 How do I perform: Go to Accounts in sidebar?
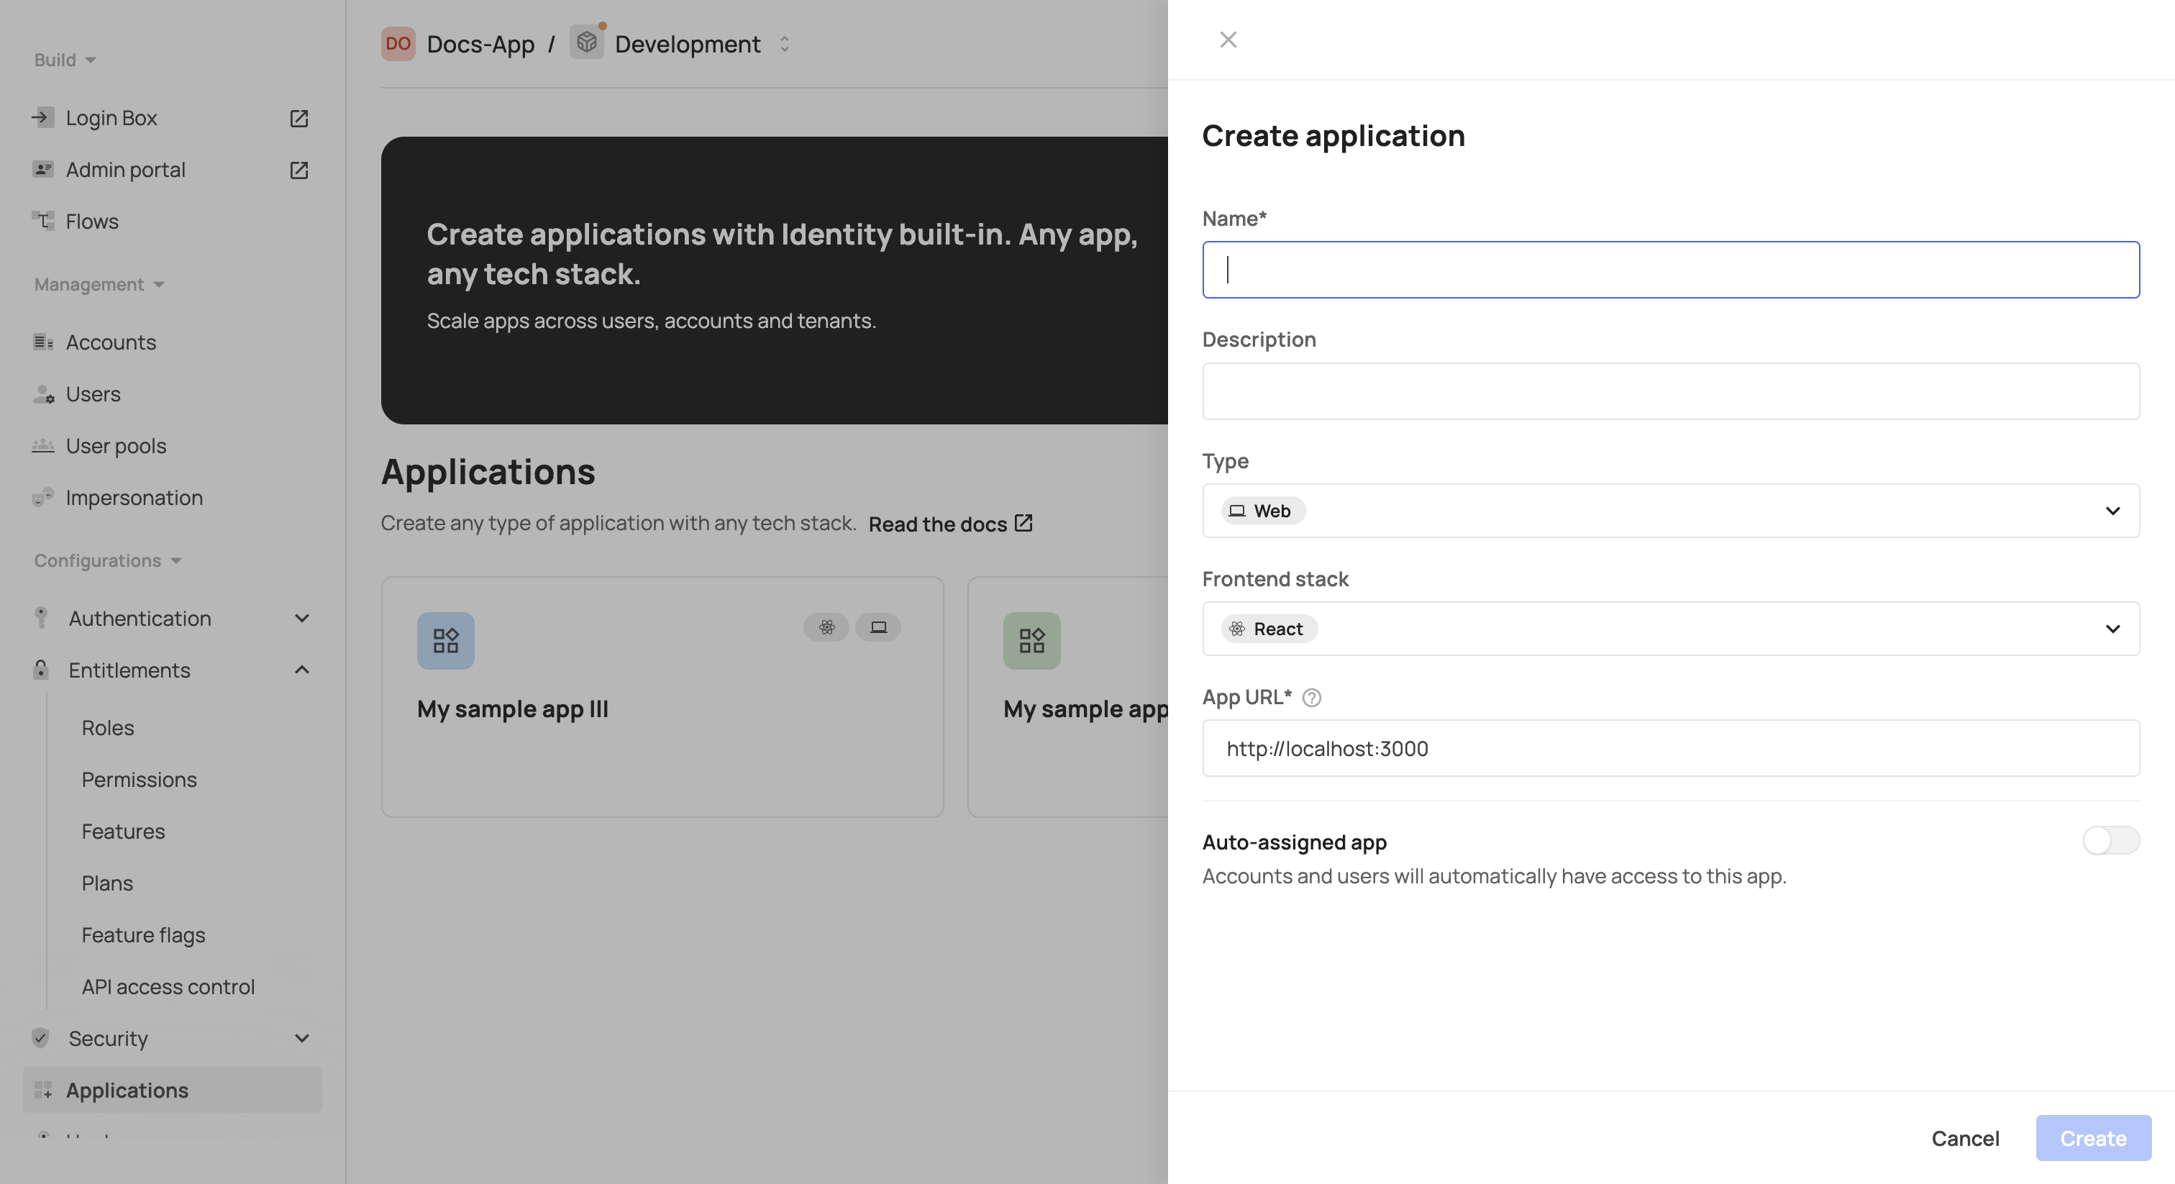111,342
